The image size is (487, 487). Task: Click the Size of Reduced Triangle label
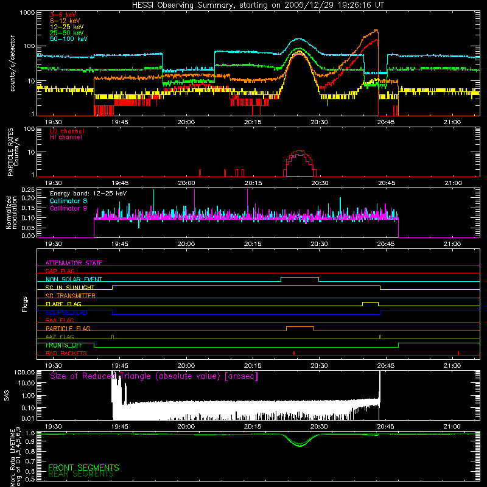coord(154,376)
